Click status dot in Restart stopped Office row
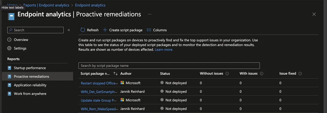The width and height of the screenshot is (327, 113). 162,83
